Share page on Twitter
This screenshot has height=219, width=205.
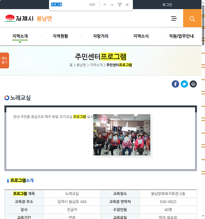(x=184, y=84)
